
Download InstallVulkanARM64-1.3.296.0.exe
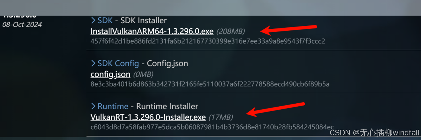click(152, 31)
